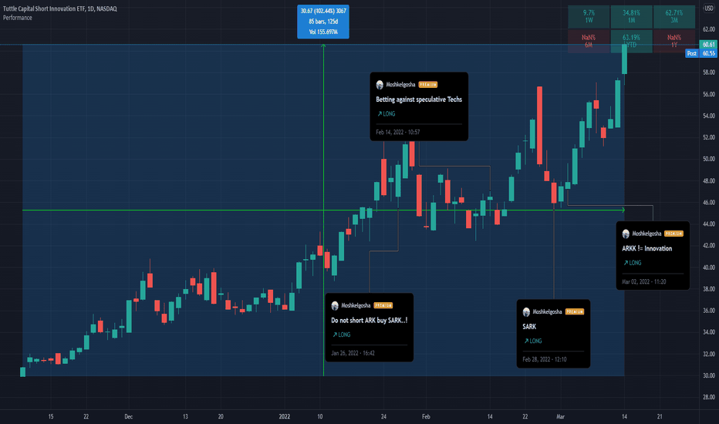
Task: Select the NaN% 1Y performance cell
Action: (674, 42)
